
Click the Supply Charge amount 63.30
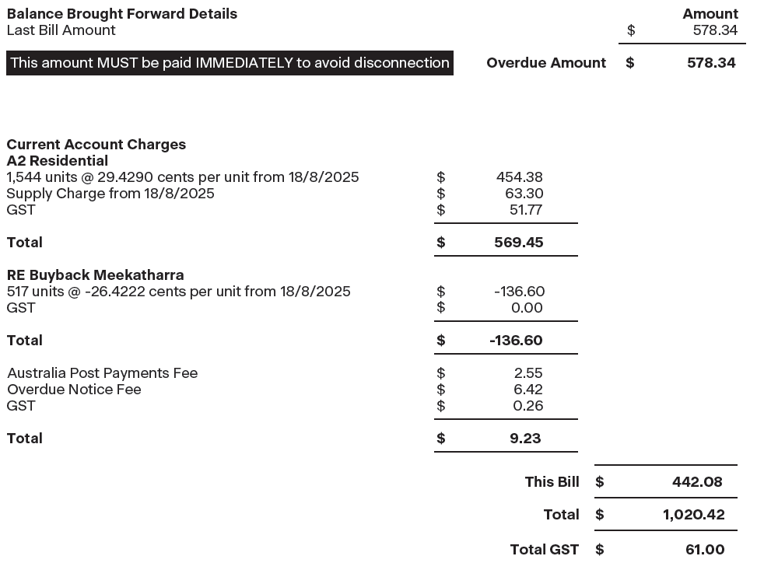(x=524, y=194)
